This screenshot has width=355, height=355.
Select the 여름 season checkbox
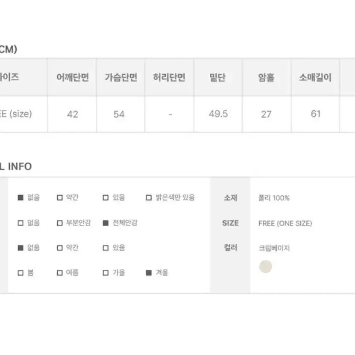(x=60, y=273)
